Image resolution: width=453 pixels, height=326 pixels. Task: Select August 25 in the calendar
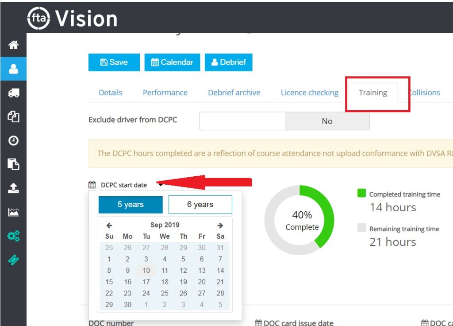pos(109,248)
